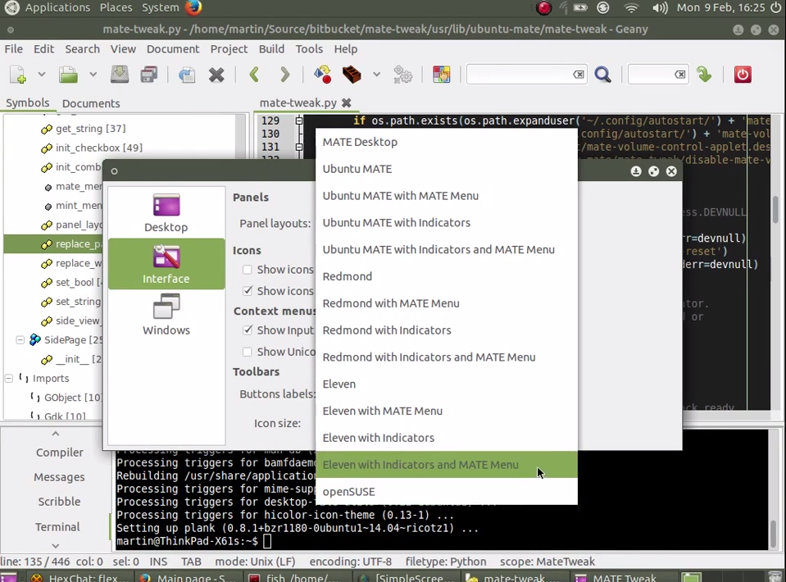
Task: Open the File menu
Action: [x=14, y=49]
